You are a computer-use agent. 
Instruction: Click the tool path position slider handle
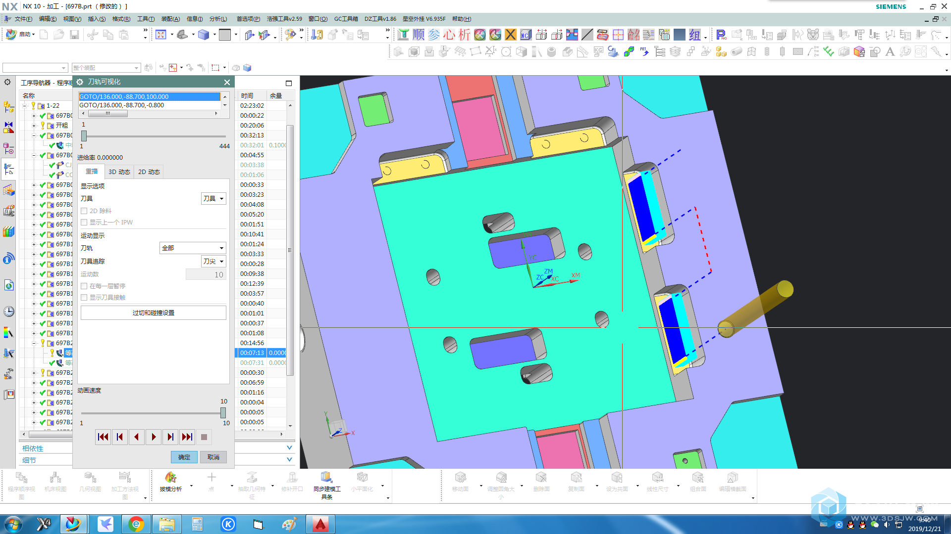(x=84, y=136)
